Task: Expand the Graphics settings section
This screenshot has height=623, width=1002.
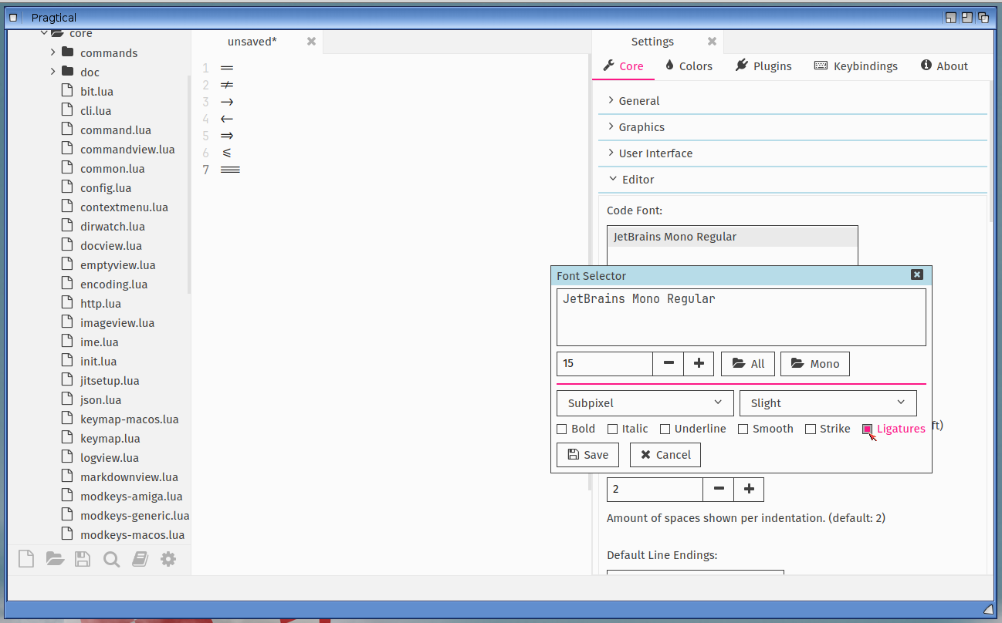Action: [x=793, y=127]
